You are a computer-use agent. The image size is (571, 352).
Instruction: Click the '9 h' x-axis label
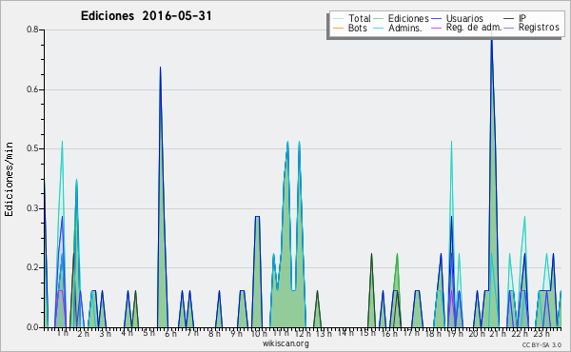tap(236, 334)
